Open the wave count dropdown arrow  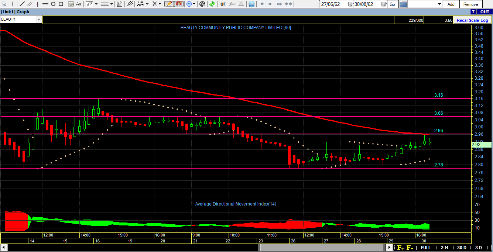pyautogui.click(x=147, y=4)
